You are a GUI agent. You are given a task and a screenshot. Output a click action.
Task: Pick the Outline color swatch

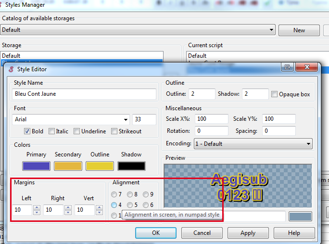[x=100, y=166]
